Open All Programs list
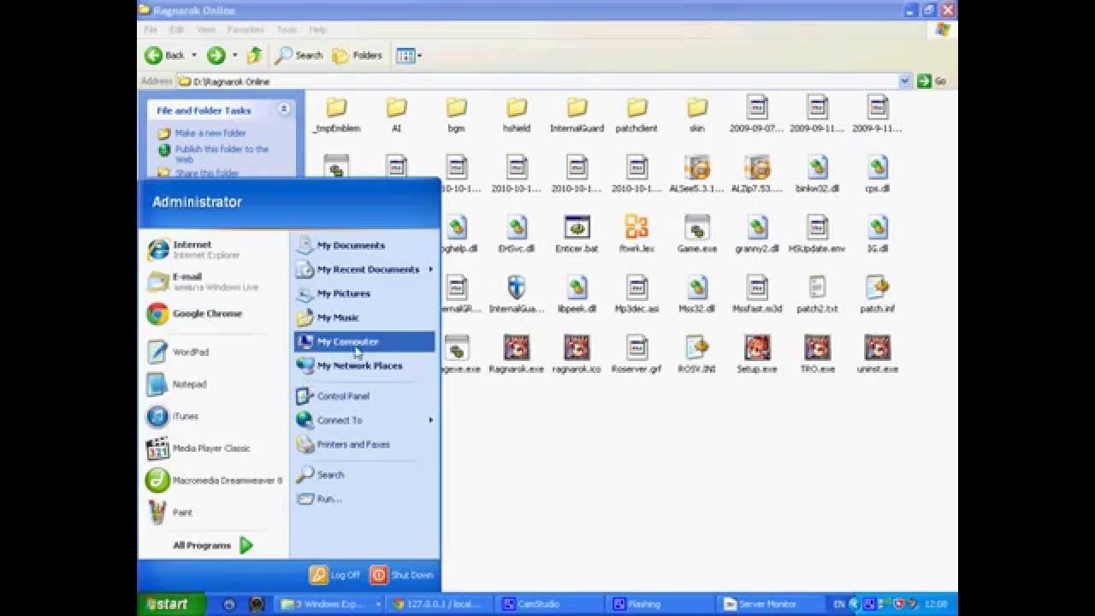This screenshot has width=1095, height=616. click(213, 545)
